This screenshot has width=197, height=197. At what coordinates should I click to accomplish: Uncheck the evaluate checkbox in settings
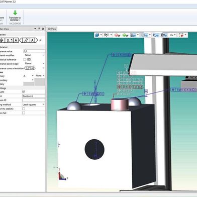pos(24,91)
